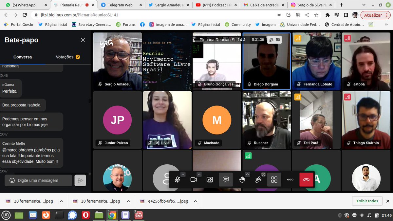
Task: Close the downloads bar
Action: pyautogui.click(x=387, y=201)
